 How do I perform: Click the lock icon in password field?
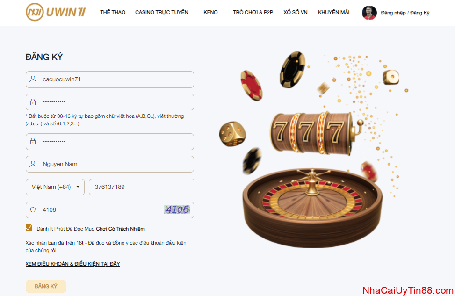[x=33, y=102]
